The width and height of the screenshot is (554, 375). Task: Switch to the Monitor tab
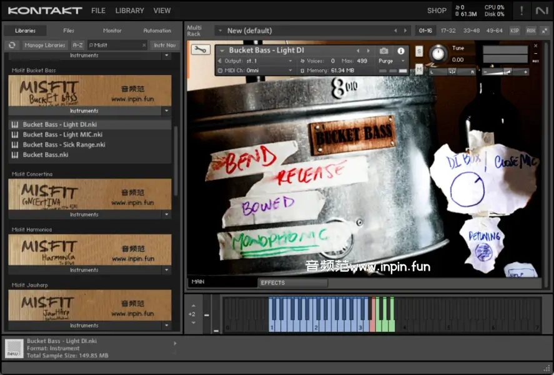[112, 30]
